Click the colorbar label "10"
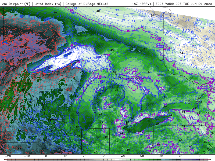Image resolution: width=215 pixels, height=161 pixels. pos(65,156)
